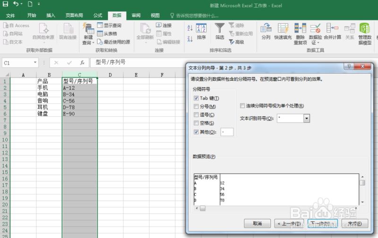378x238 pixels.
Task: Sort descending with the Z-A icon
Action: (190, 39)
